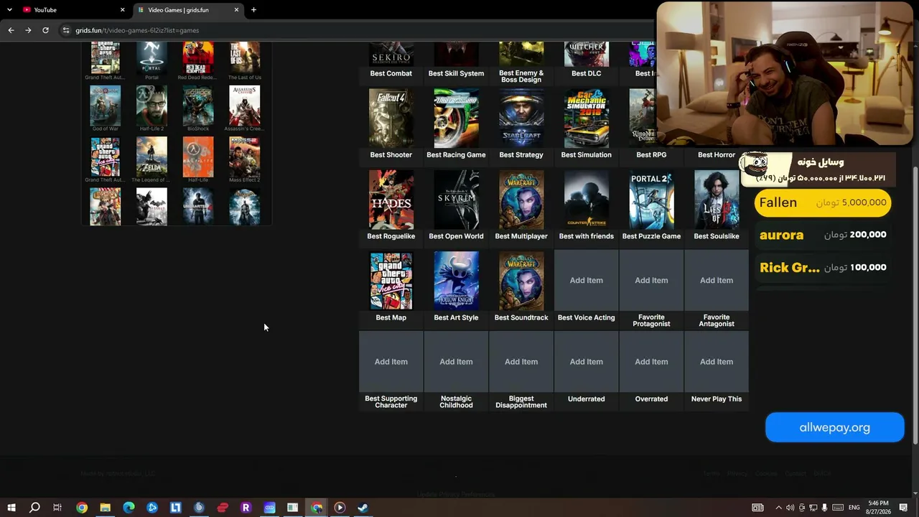Switch to the YouTube tab
This screenshot has width=919, height=517.
click(73, 10)
